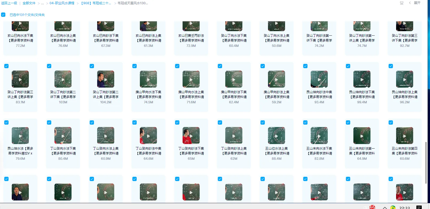Navigate to 全部文件 in the breadcrumb
Image resolution: width=430 pixels, height=209 pixels.
click(29, 3)
